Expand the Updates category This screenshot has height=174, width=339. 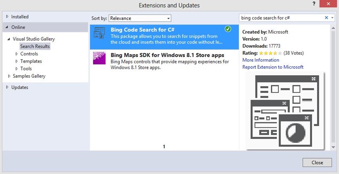pos(7,87)
